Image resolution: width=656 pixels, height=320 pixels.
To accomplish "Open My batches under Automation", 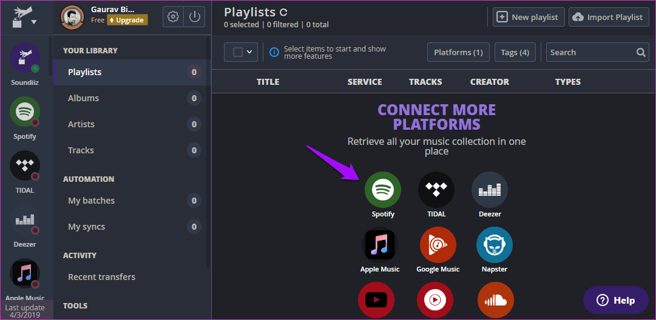I will coord(132,201).
